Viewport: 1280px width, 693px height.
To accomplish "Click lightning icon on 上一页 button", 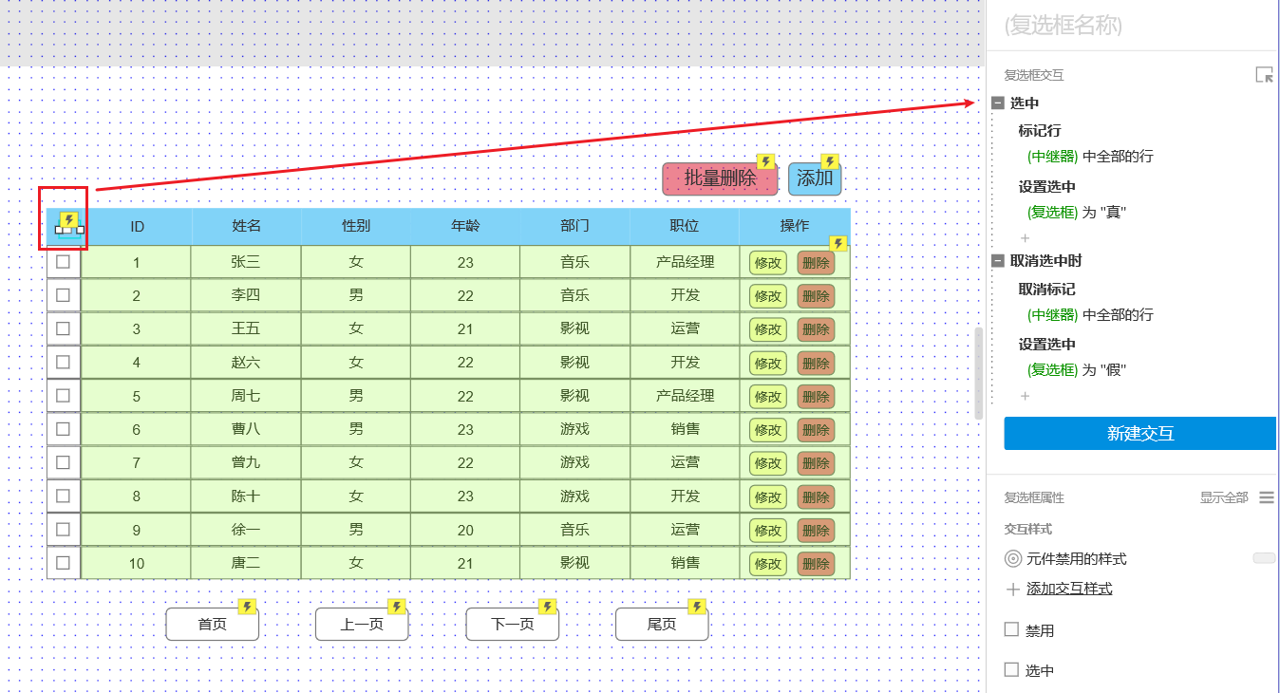I will 397,607.
